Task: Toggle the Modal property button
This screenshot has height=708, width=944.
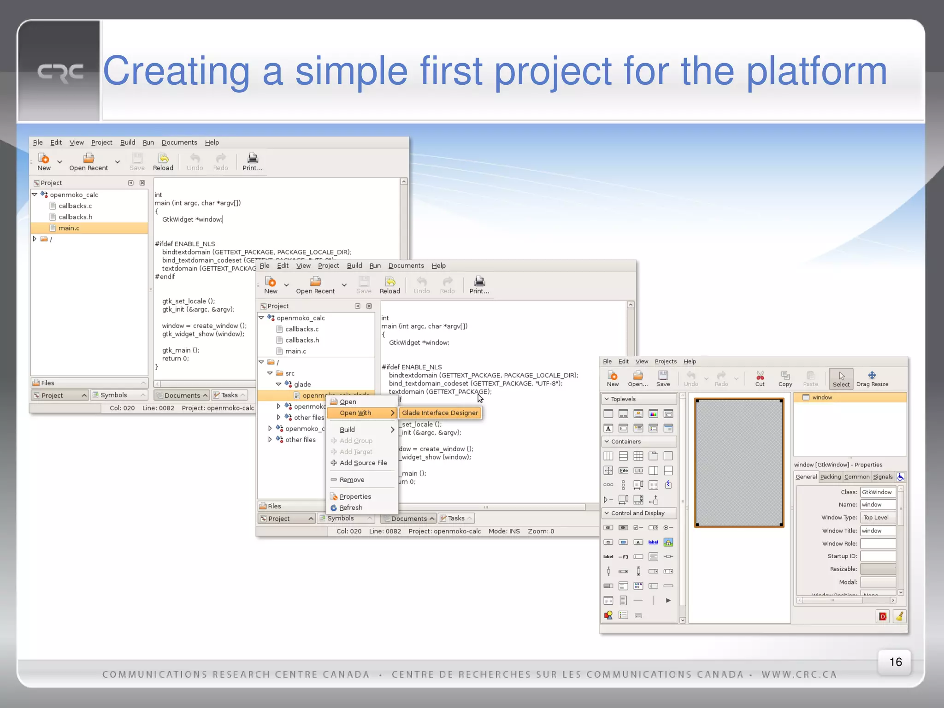Action: tap(878, 582)
